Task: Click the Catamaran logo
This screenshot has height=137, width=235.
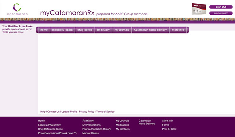Action: coord(17,9)
